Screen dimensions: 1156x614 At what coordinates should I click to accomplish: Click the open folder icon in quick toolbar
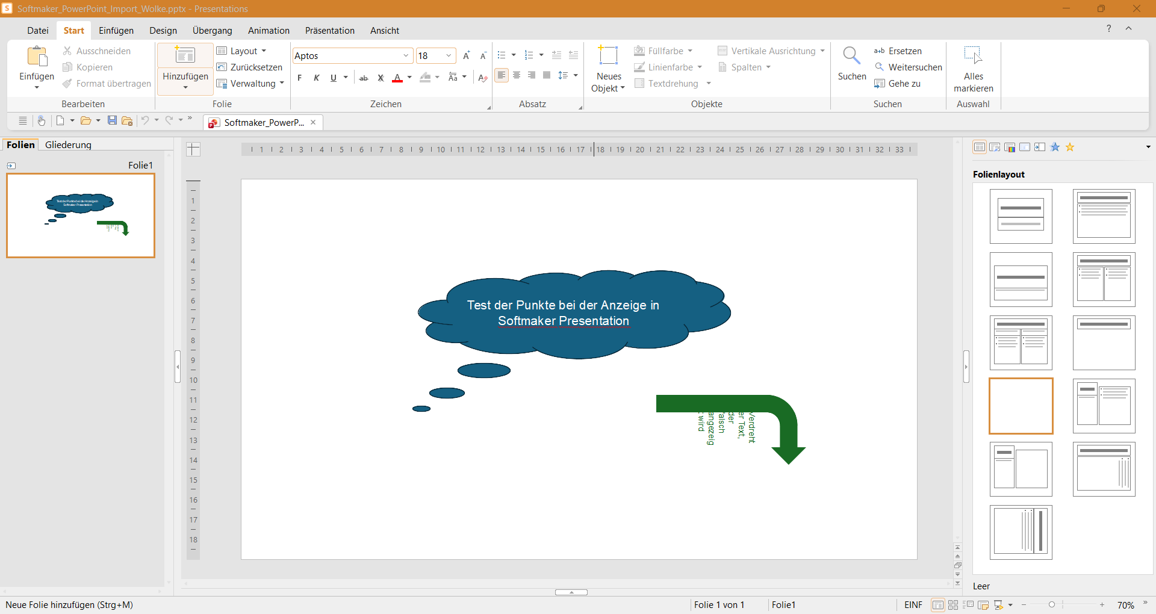(86, 120)
